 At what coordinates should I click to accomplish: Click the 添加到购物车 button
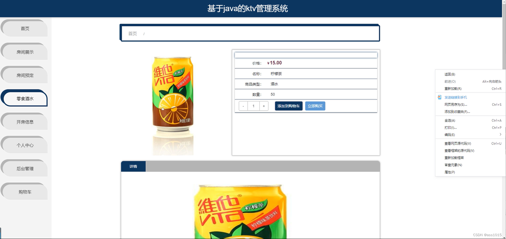(x=289, y=106)
